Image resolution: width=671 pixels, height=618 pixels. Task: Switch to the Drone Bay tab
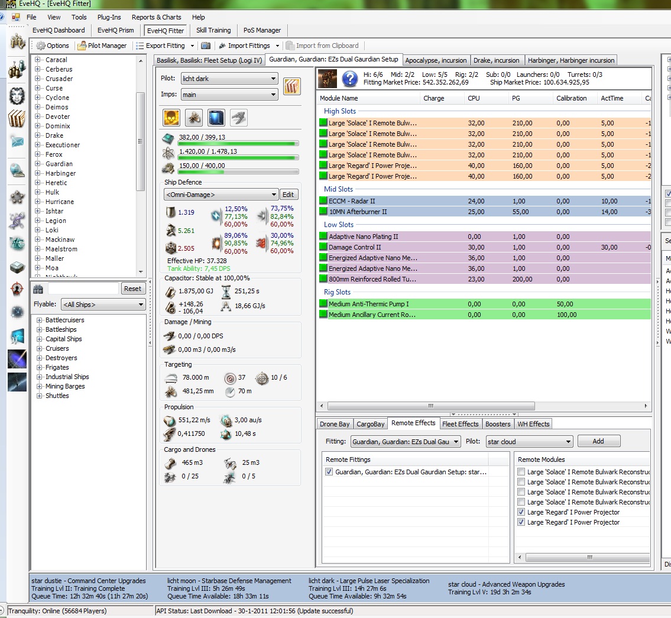[x=335, y=423]
